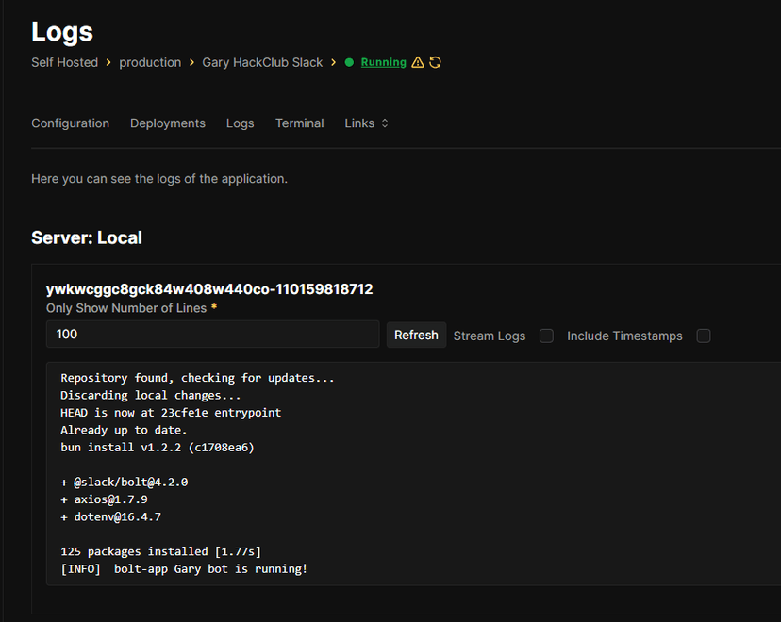This screenshot has height=622, width=781.
Task: Navigate to the production breadcrumb
Action: (150, 63)
